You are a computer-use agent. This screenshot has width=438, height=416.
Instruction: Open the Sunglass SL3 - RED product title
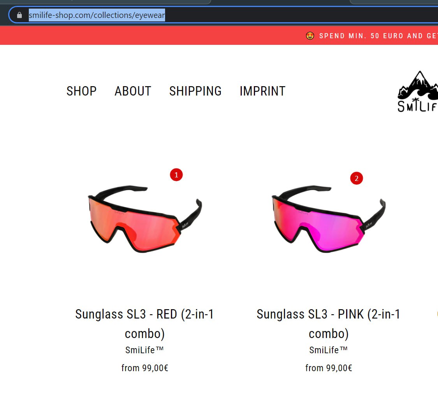(145, 324)
